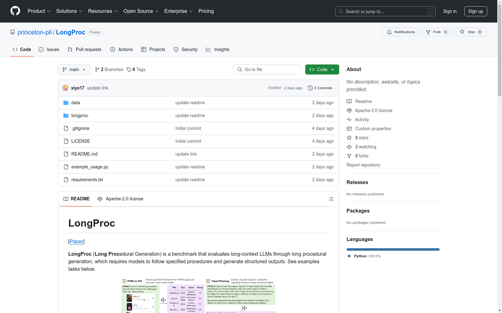Click the LongProc benchmark diagram image

tap(199, 295)
